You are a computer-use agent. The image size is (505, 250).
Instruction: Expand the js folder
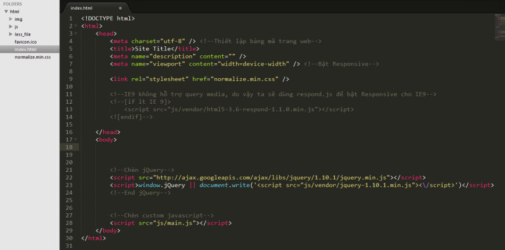pos(11,27)
